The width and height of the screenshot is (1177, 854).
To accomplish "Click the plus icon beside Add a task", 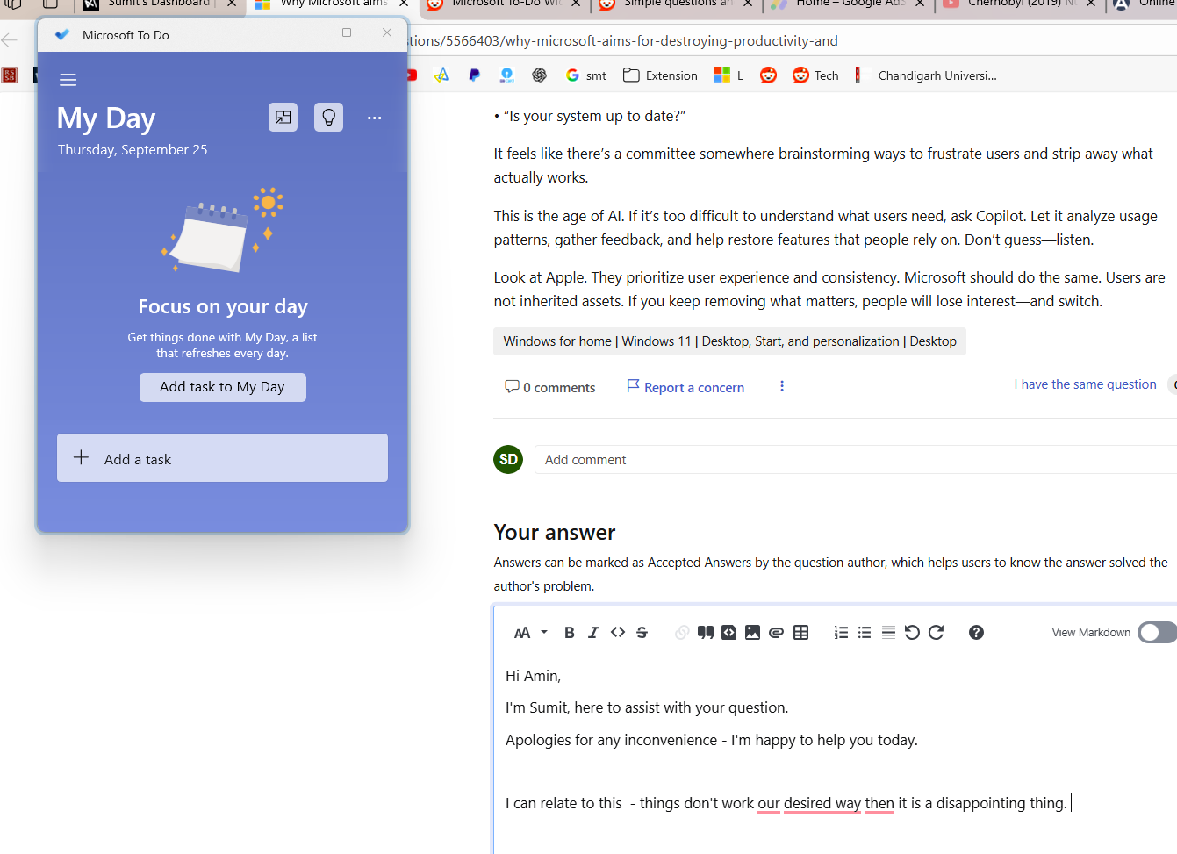I will tap(82, 457).
